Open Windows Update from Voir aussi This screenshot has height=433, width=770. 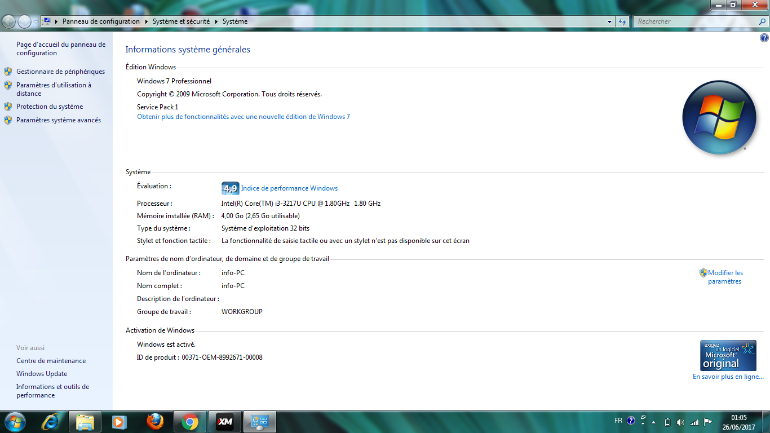[42, 374]
